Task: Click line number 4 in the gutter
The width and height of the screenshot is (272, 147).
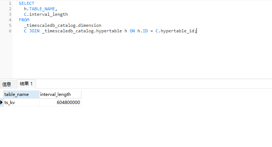Action: click(10, 20)
